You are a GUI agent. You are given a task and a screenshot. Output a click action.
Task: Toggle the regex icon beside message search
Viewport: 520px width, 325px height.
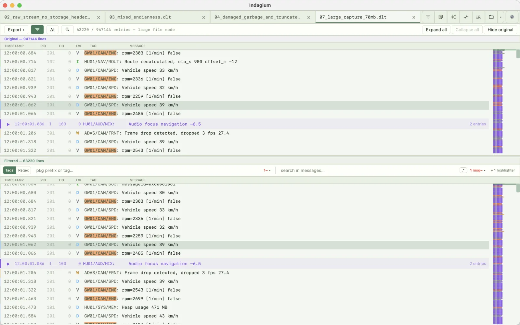click(463, 170)
